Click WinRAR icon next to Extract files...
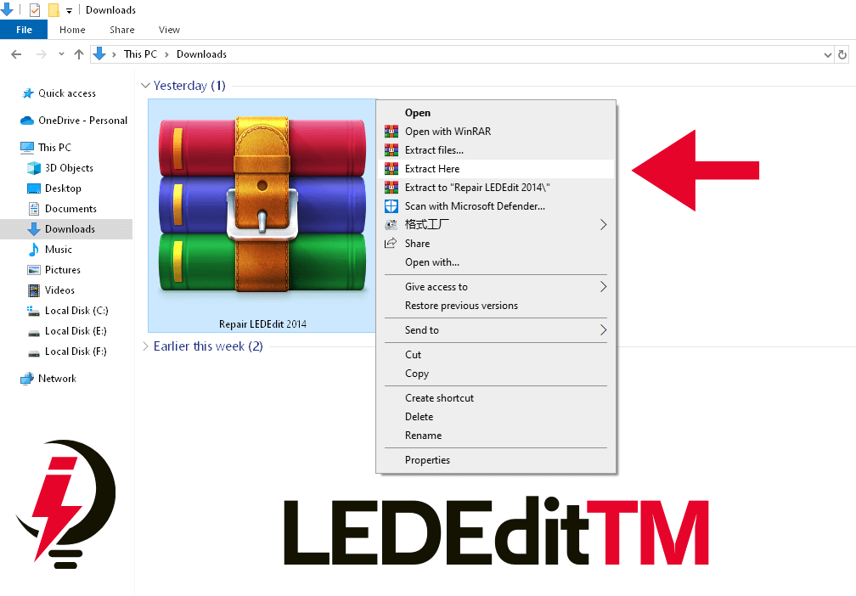This screenshot has height=596, width=856. [391, 150]
